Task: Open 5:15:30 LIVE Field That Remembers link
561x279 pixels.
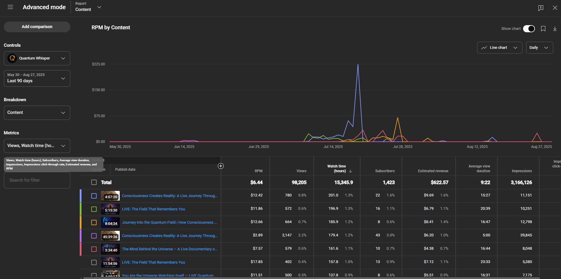Action: coord(154,209)
